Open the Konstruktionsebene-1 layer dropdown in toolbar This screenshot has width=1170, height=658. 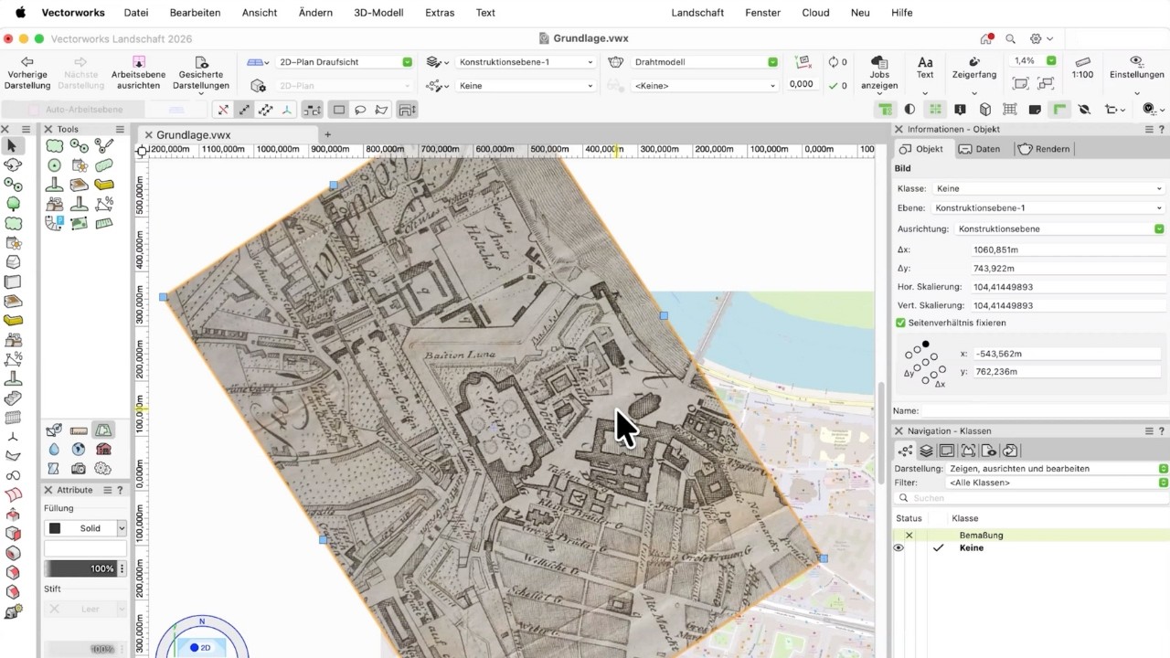pyautogui.click(x=526, y=62)
